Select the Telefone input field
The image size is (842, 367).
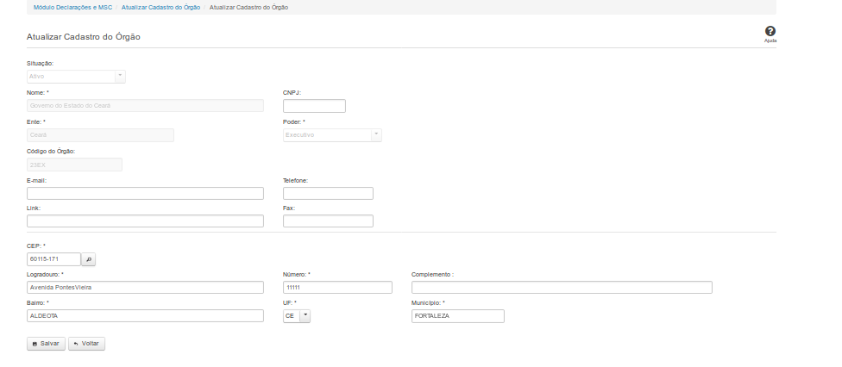tap(328, 194)
